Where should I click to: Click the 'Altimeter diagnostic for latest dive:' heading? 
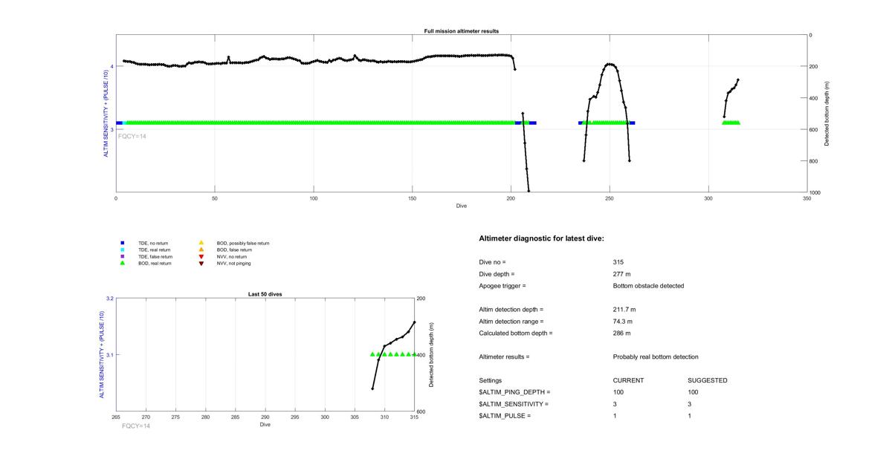click(x=541, y=238)
